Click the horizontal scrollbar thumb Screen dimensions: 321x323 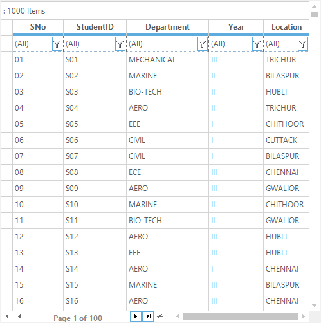coord(241,316)
